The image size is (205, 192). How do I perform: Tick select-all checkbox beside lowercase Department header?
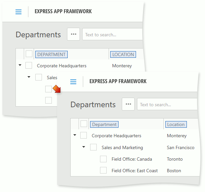[84, 124]
